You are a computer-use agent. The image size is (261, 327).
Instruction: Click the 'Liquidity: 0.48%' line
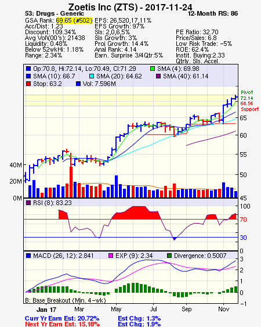tap(46, 44)
